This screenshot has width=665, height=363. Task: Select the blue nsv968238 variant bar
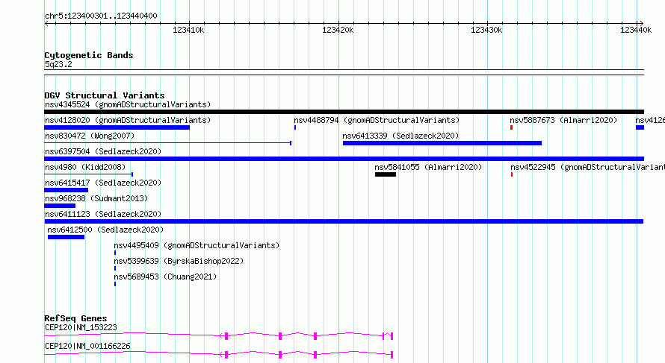pyautogui.click(x=60, y=206)
